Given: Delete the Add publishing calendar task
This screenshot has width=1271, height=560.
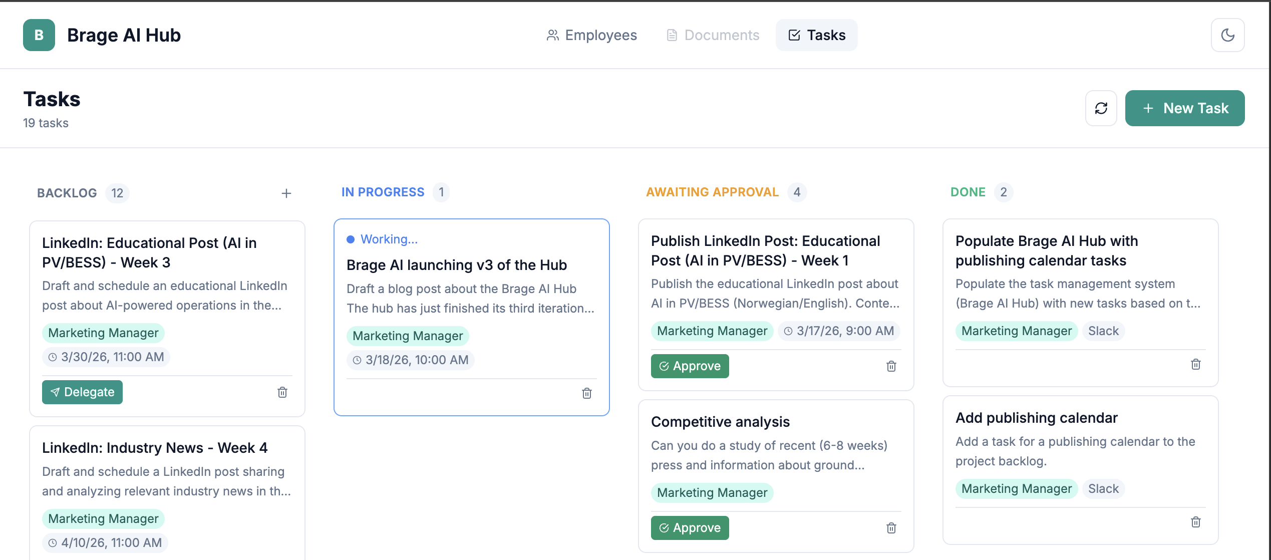Looking at the screenshot, I should [1196, 522].
